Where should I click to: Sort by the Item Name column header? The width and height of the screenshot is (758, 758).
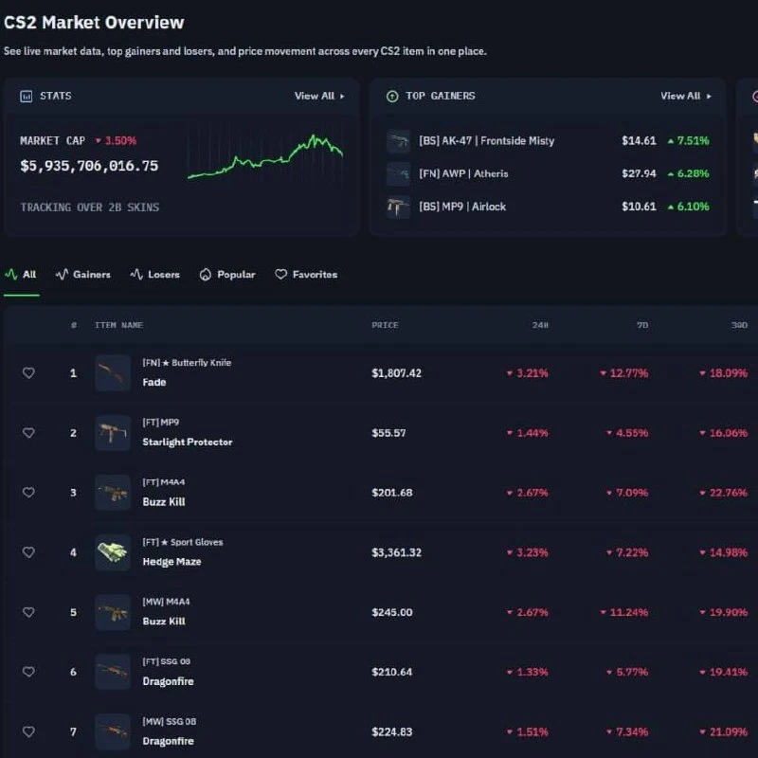[119, 325]
